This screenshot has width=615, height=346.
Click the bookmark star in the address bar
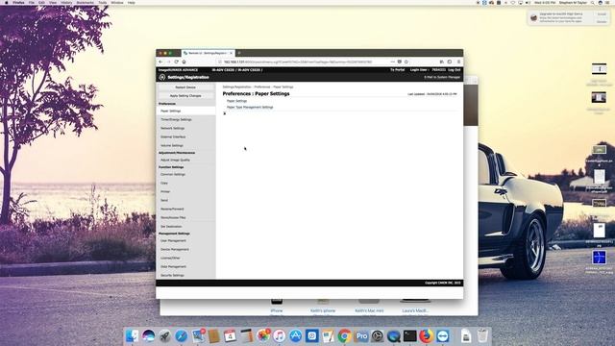click(x=406, y=62)
